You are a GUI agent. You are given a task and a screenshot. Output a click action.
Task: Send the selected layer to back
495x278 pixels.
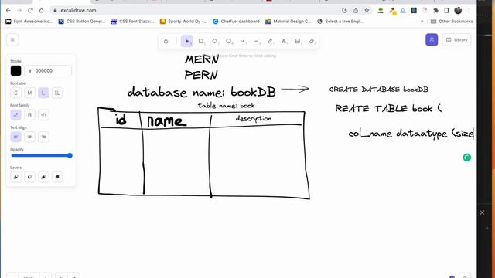click(15, 177)
